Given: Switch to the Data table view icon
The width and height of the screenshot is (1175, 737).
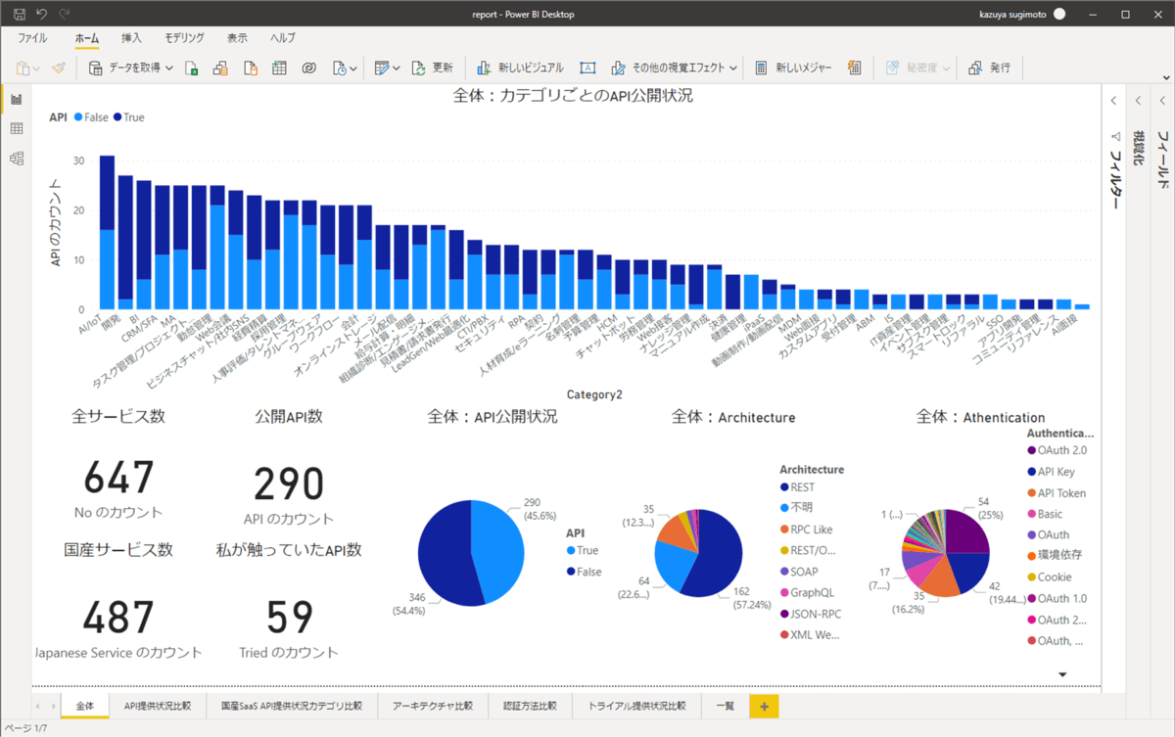Looking at the screenshot, I should tap(17, 128).
